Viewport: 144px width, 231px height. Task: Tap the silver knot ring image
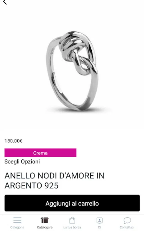coord(72,71)
